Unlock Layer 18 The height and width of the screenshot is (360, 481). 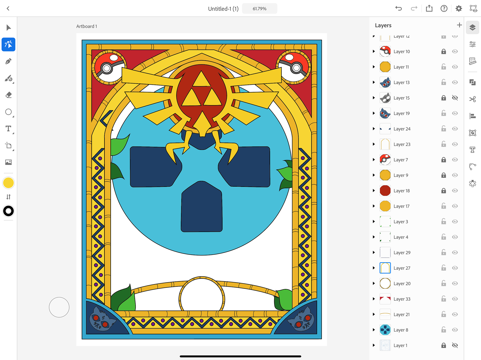tap(443, 191)
